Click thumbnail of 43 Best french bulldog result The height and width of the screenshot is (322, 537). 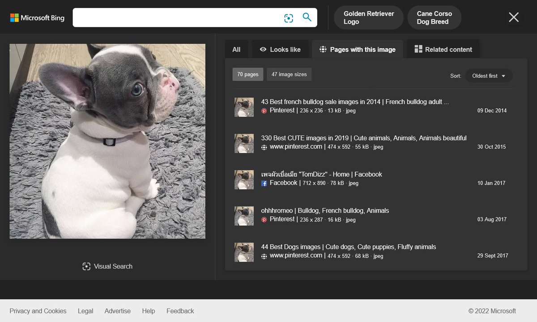tap(244, 107)
